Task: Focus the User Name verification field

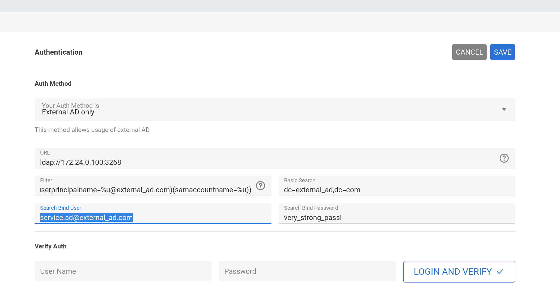Action: coord(123,271)
